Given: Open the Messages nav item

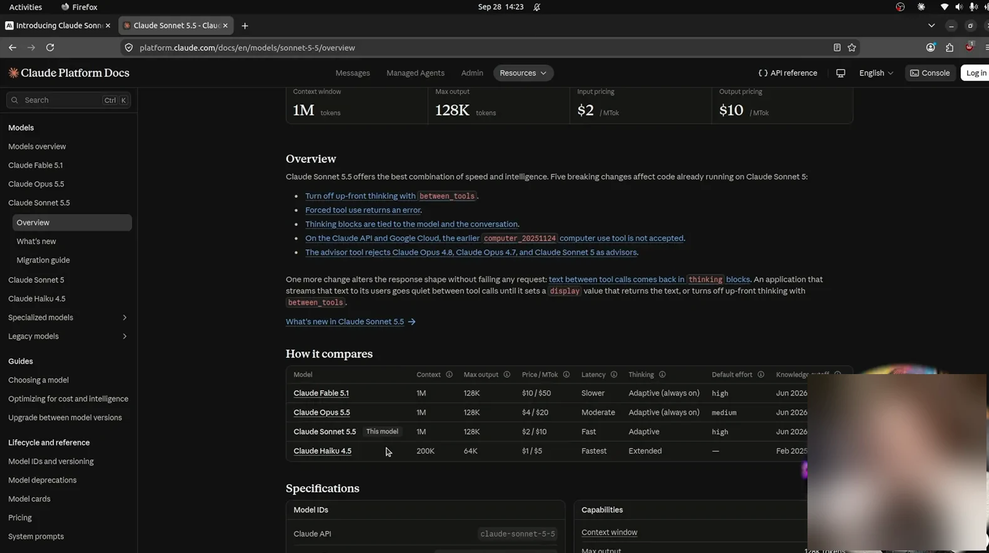Looking at the screenshot, I should coord(352,73).
